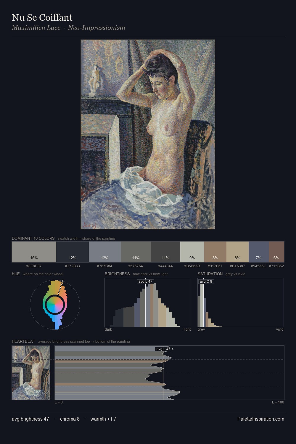Image resolution: width=296 pixels, height=444 pixels.
Task: Click the warmth +1.7 footer stat
Action: click(x=103, y=419)
